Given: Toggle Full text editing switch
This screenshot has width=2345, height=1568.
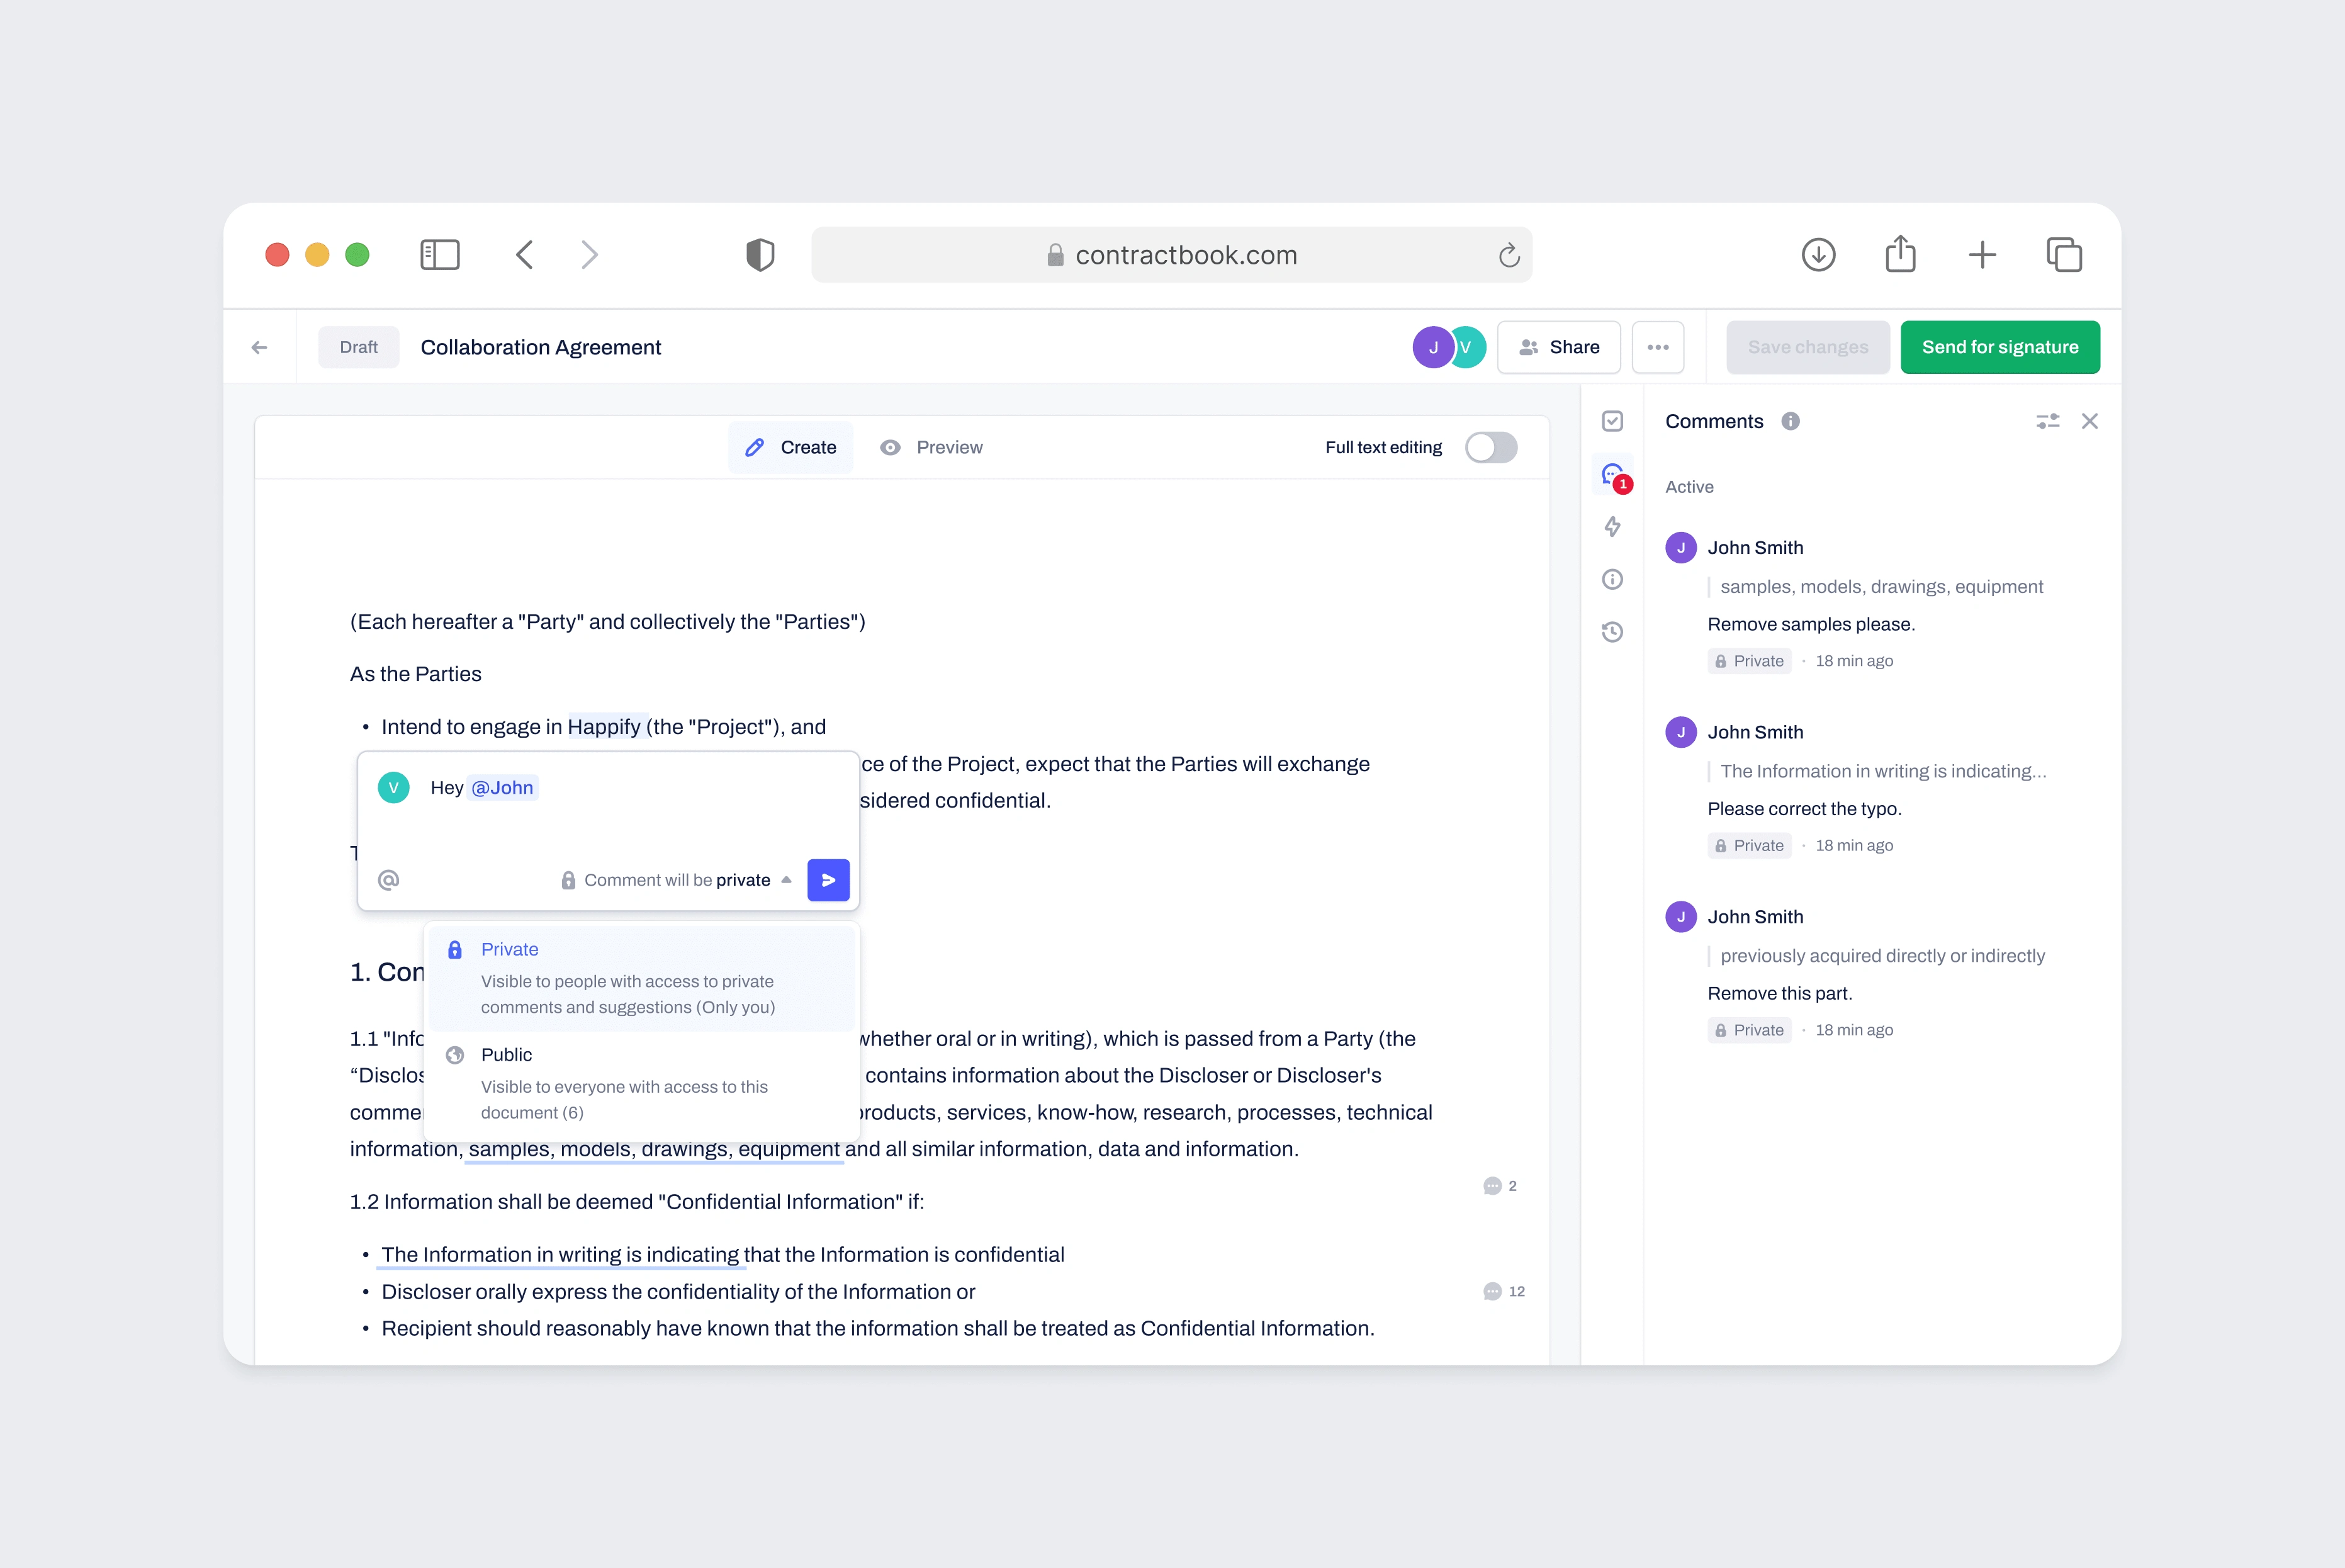Looking at the screenshot, I should pos(1490,447).
